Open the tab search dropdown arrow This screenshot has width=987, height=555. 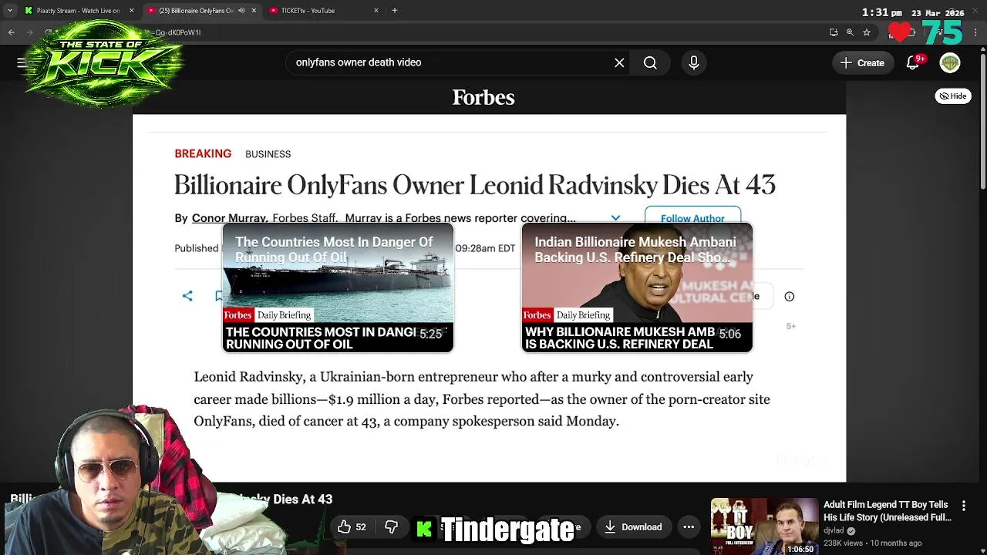pos(10,11)
